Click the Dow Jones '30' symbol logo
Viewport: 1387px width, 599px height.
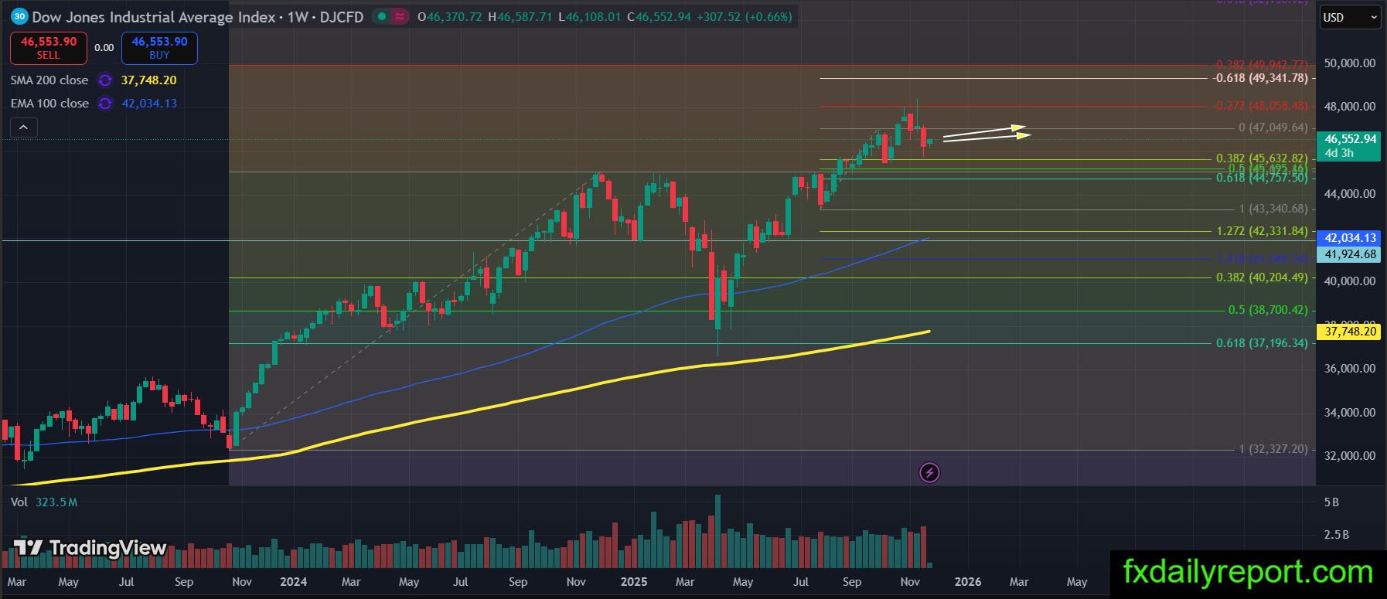coord(19,16)
